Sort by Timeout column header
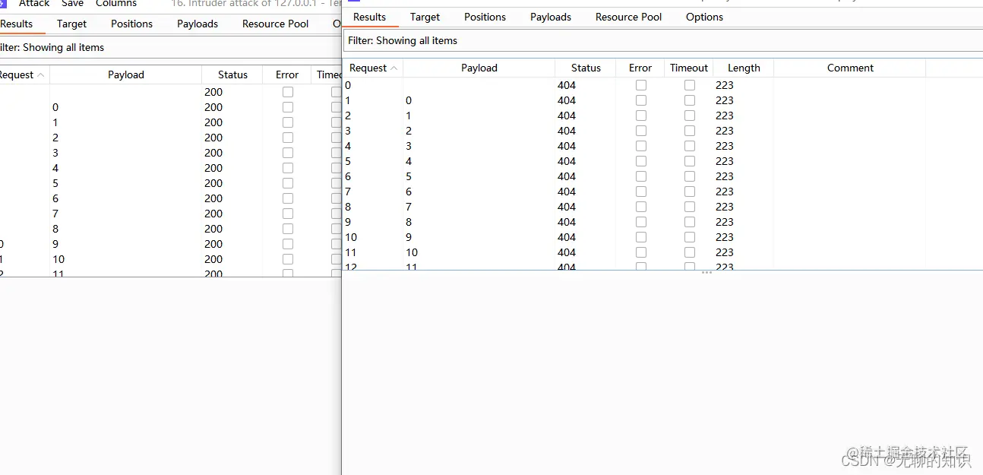The image size is (983, 475). [x=689, y=68]
